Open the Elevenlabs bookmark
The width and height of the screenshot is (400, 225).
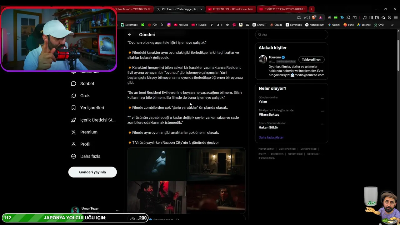tap(294, 25)
